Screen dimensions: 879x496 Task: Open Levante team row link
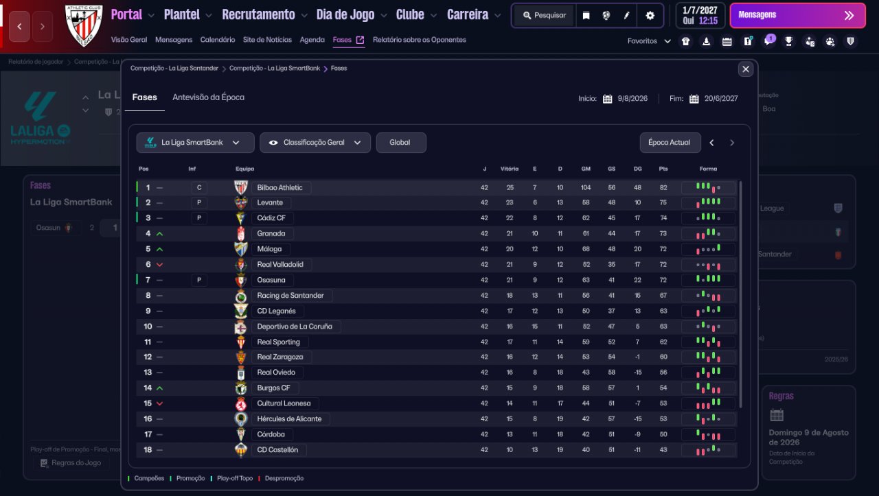coord(270,202)
